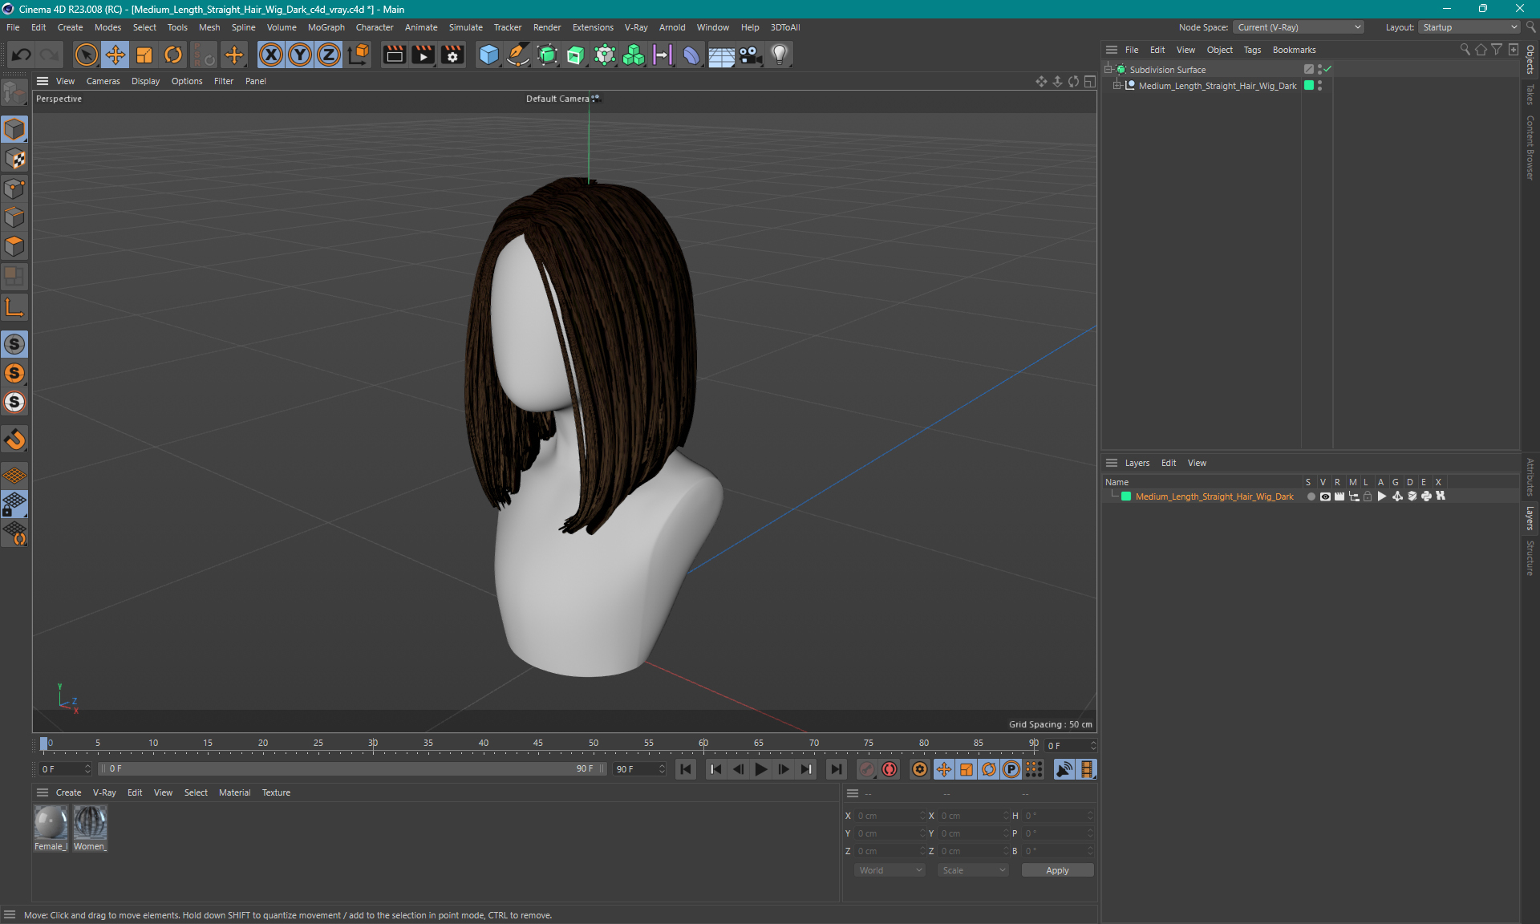Open Edit Render Settings icon
The image size is (1540, 924).
[x=453, y=55]
